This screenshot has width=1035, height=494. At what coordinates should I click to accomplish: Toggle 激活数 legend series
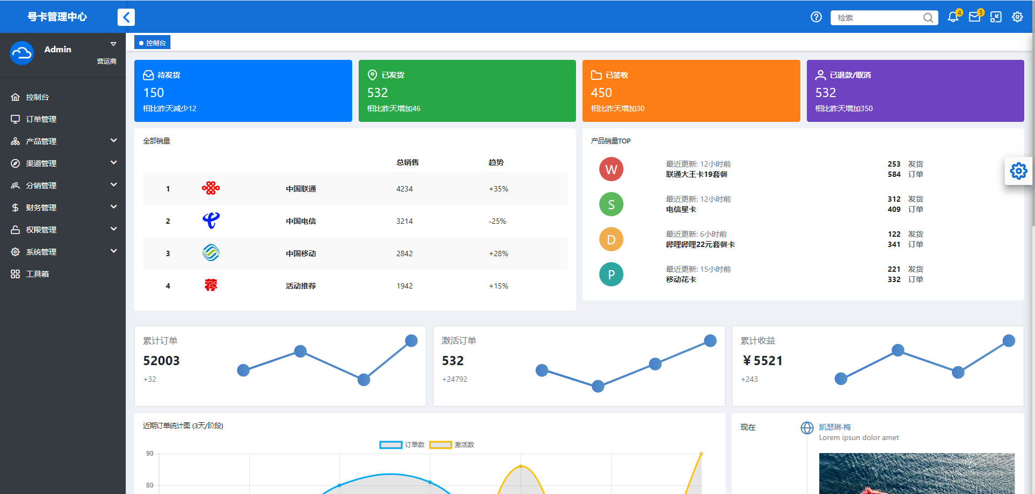[451, 445]
